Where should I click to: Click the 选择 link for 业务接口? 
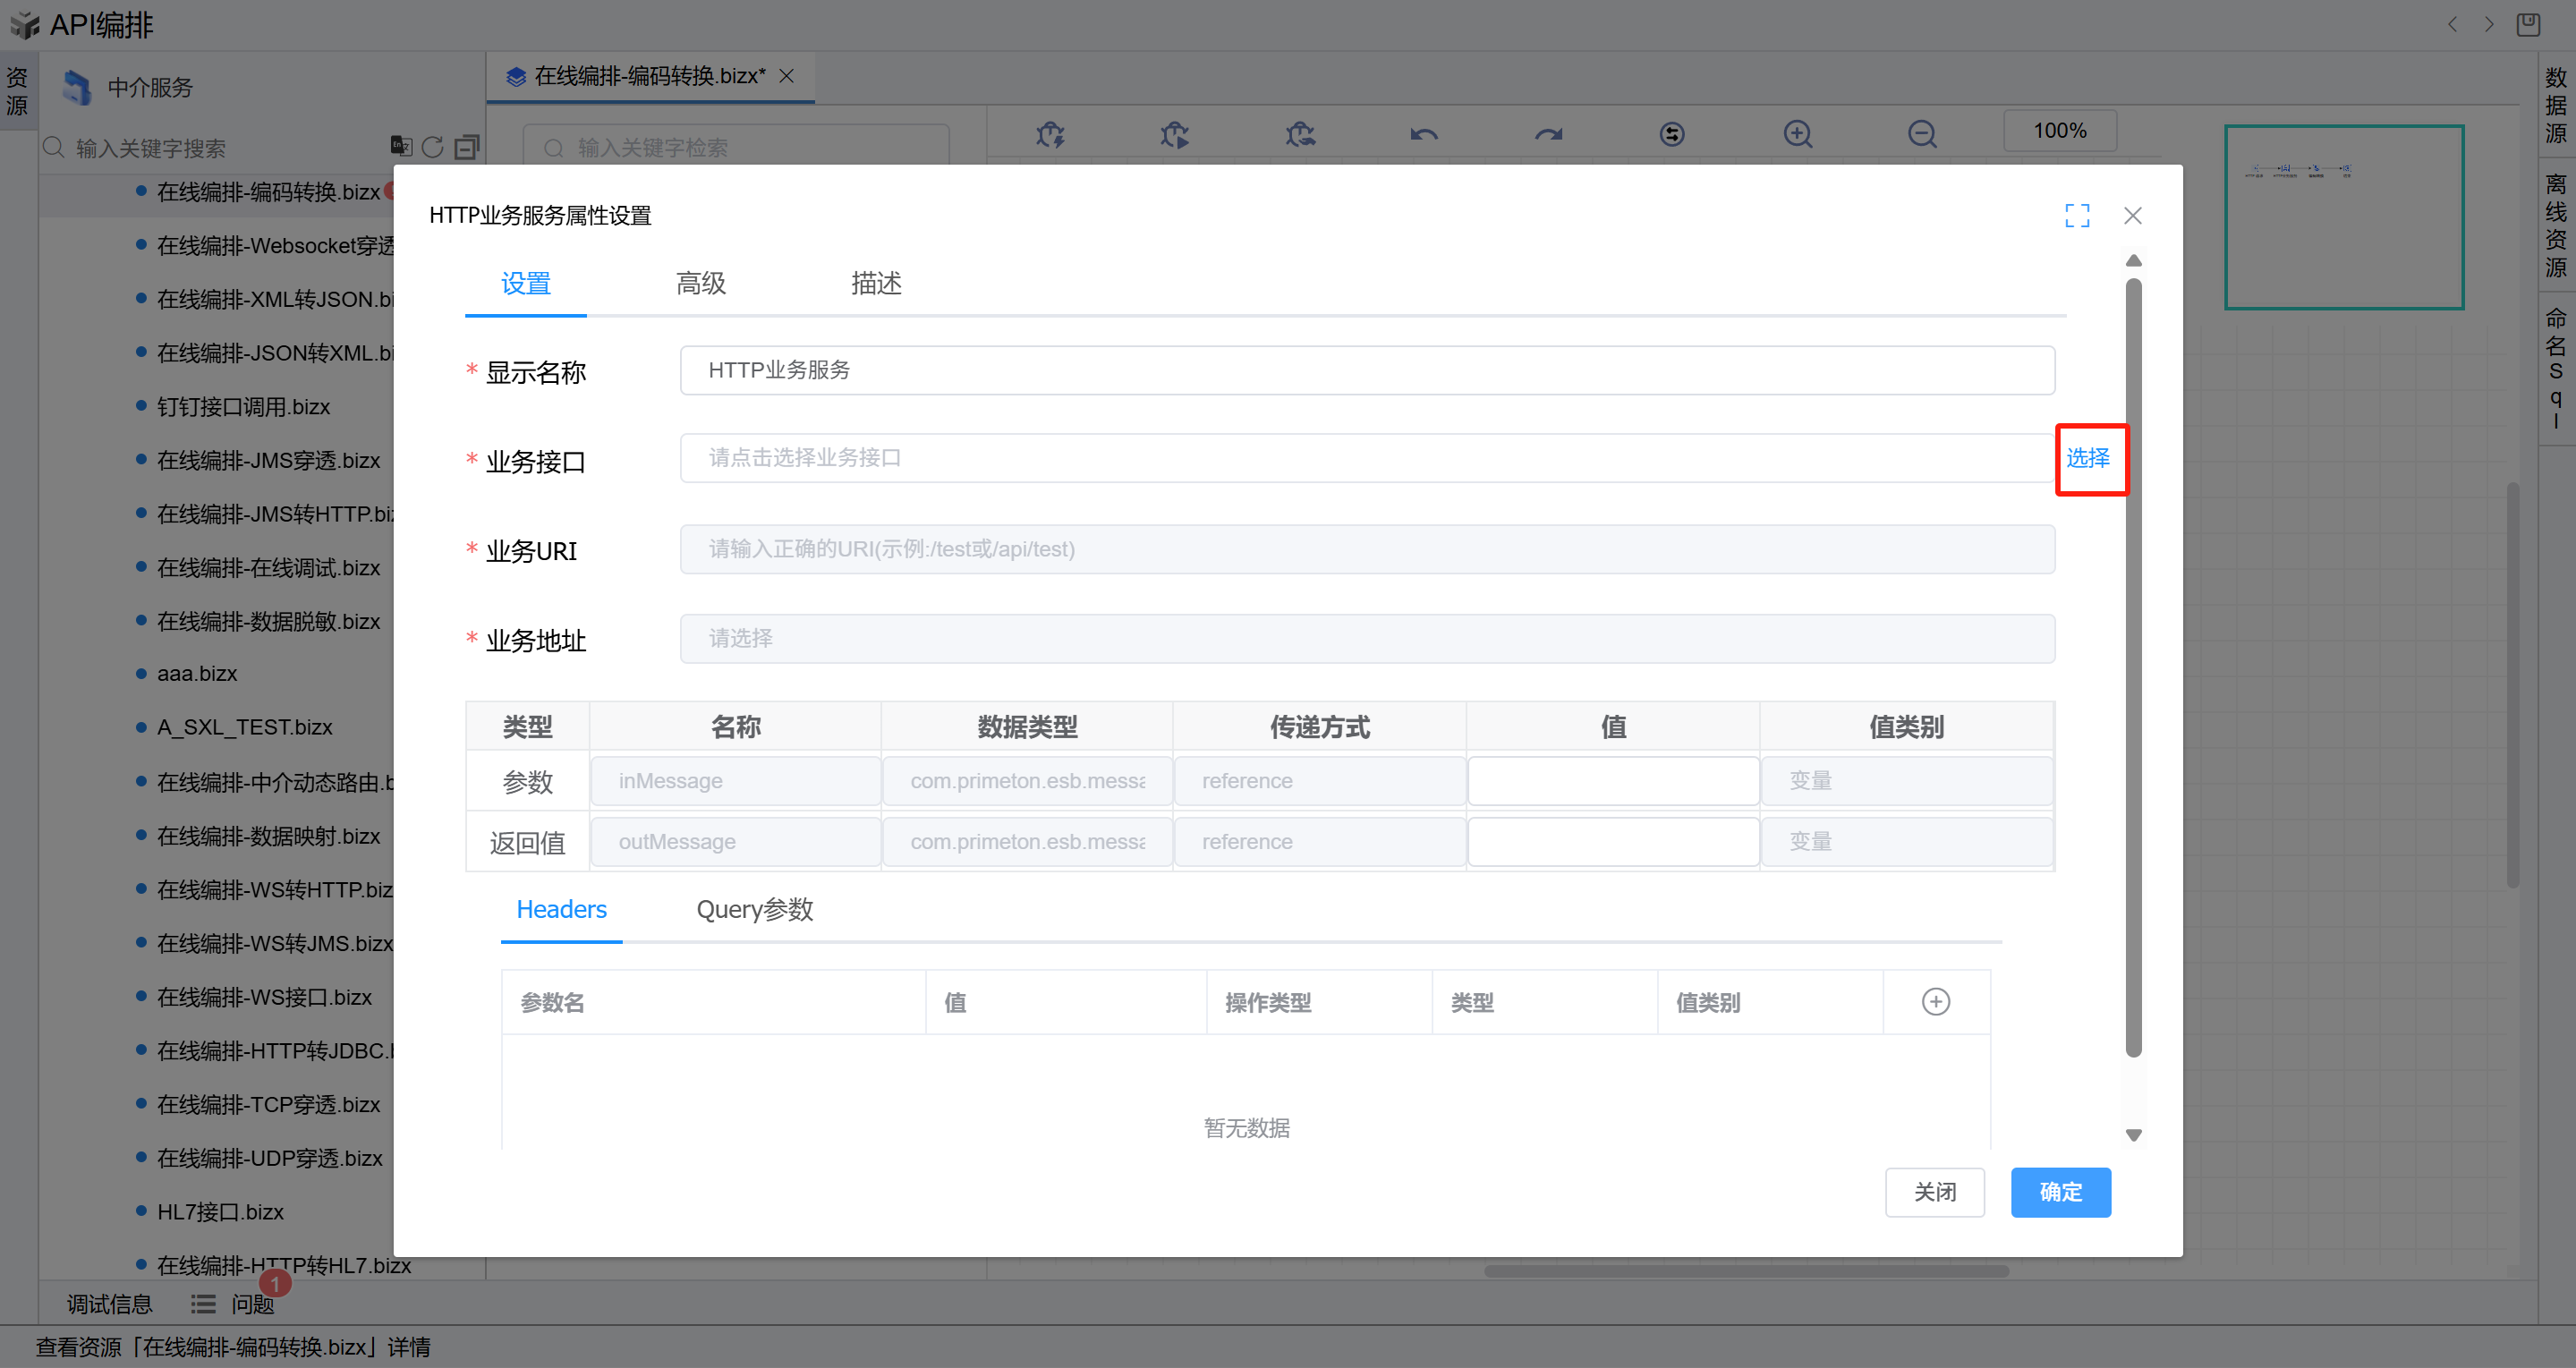pos(2087,458)
